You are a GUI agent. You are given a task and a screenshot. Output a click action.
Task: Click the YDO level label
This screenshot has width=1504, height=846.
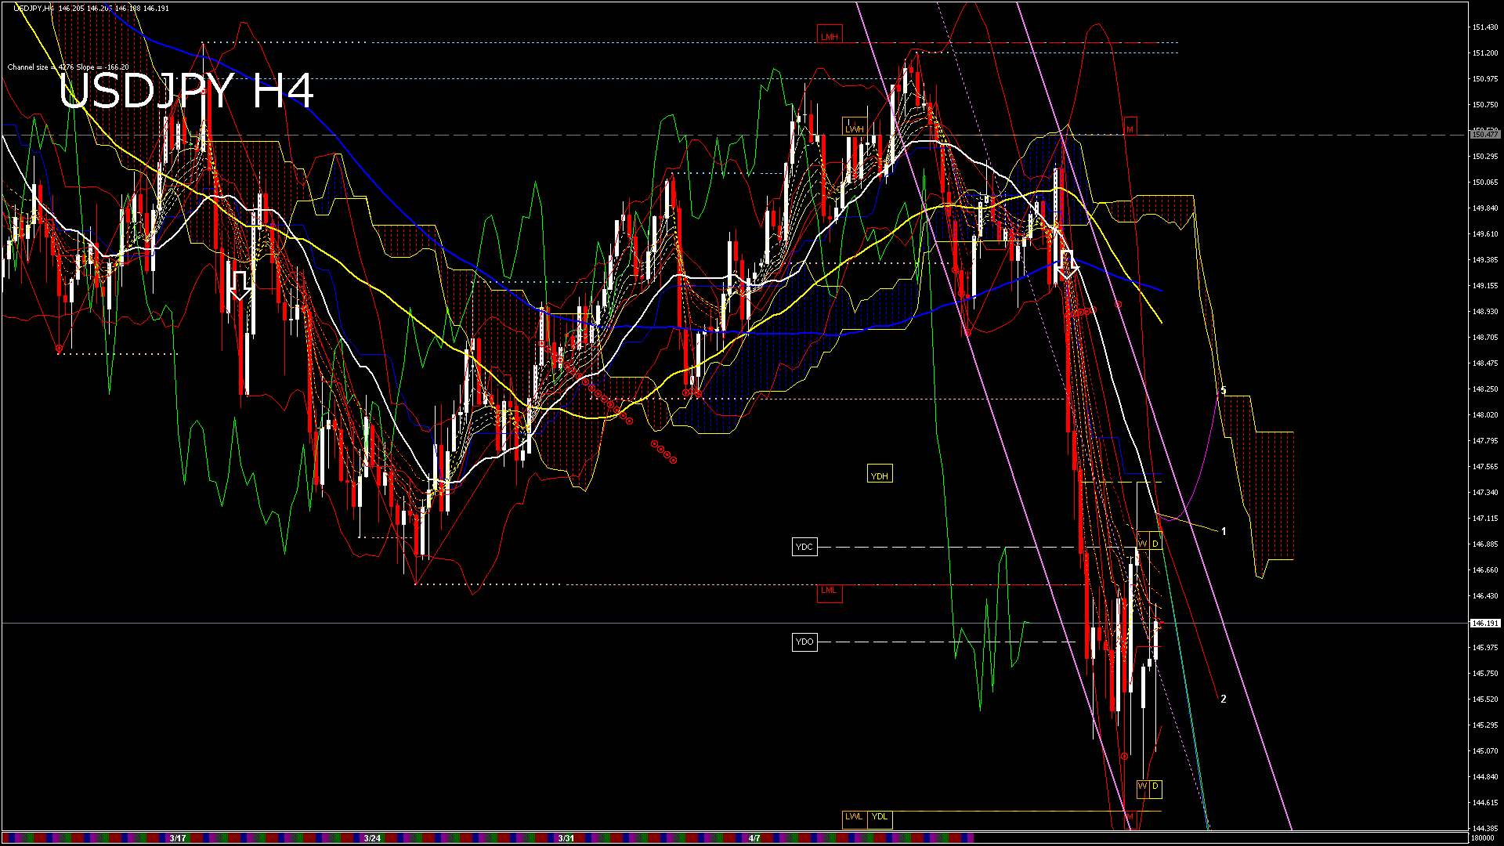coord(804,642)
